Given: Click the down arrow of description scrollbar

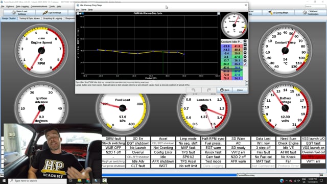Looking at the screenshot, I should coord(247,84).
